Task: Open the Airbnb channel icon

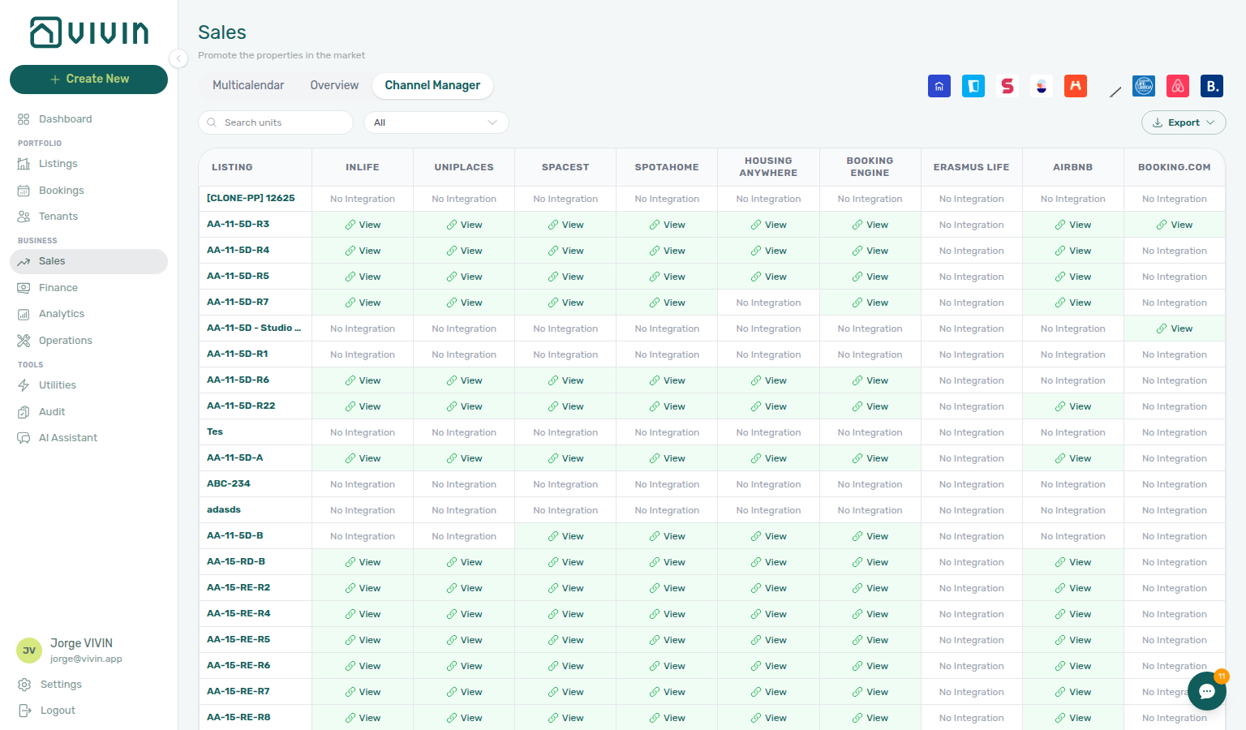Action: click(1178, 86)
